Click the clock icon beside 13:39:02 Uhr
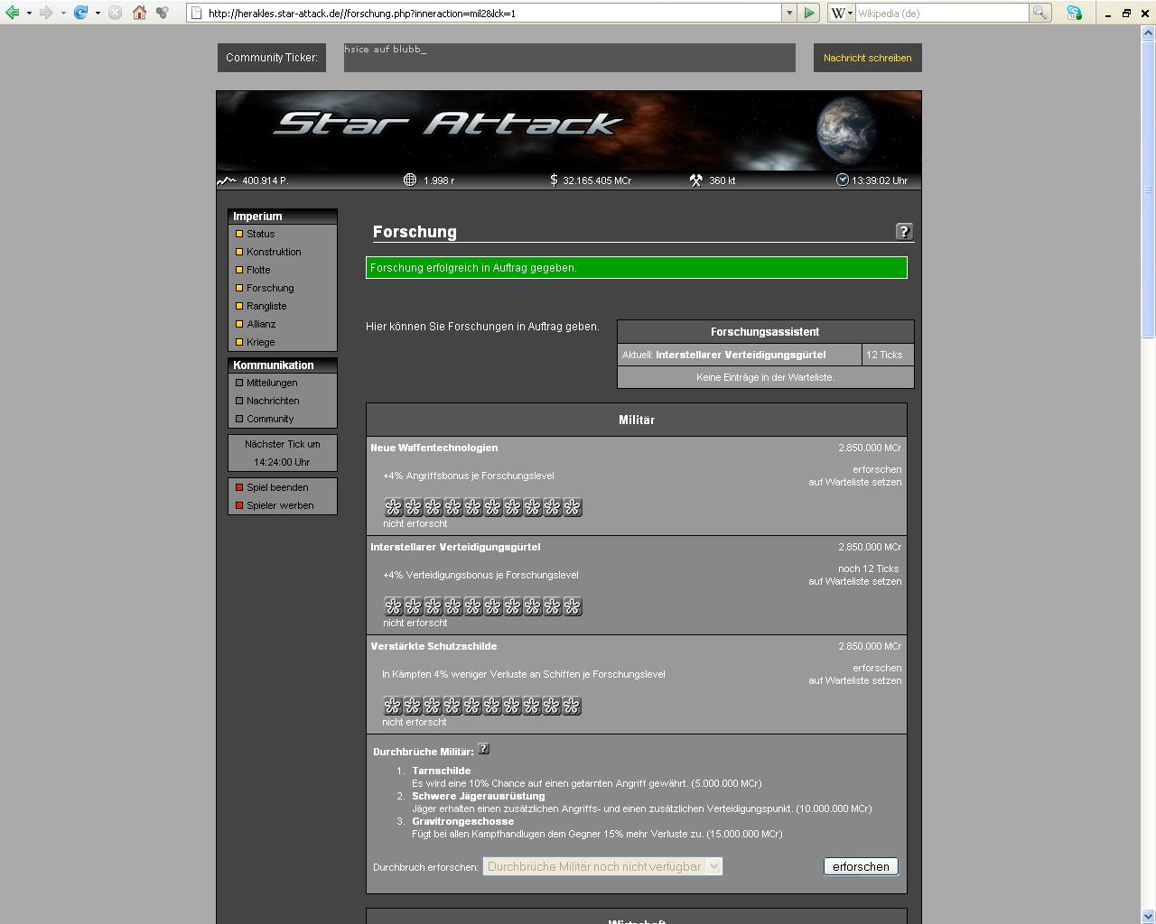1156x924 pixels. tap(842, 180)
